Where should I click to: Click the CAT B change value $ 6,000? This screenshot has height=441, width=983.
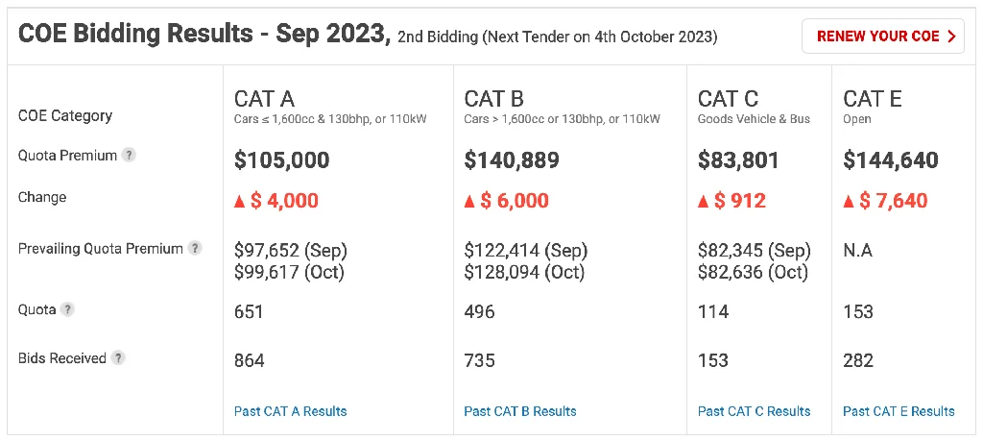[x=515, y=201]
